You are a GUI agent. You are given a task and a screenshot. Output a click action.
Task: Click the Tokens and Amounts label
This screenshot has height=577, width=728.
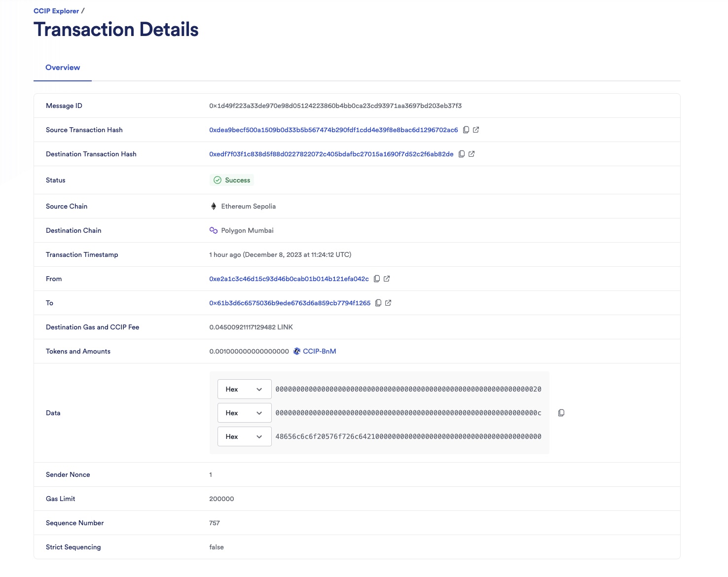[x=78, y=352]
